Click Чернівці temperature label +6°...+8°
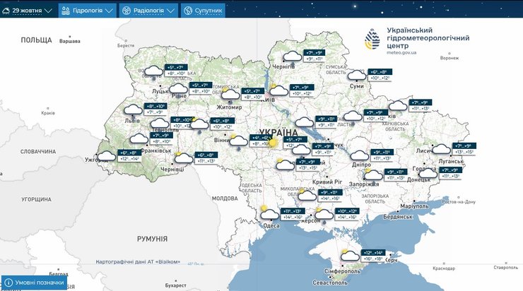This screenshot has width=523, height=291. (x=206, y=155)
